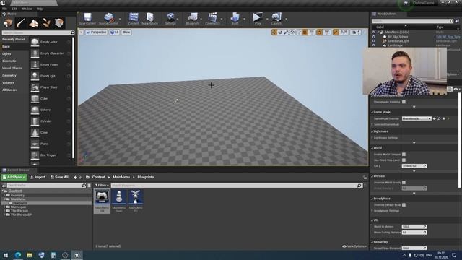Select the MainMenu GM blueprint thumbnail

pyautogui.click(x=102, y=201)
